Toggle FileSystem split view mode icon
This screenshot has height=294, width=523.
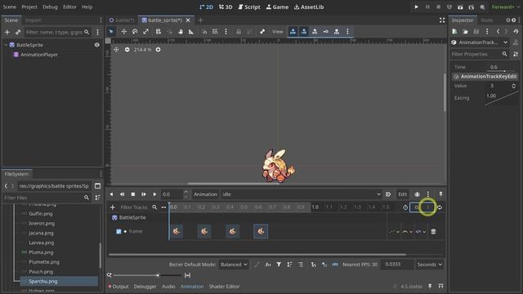point(98,185)
